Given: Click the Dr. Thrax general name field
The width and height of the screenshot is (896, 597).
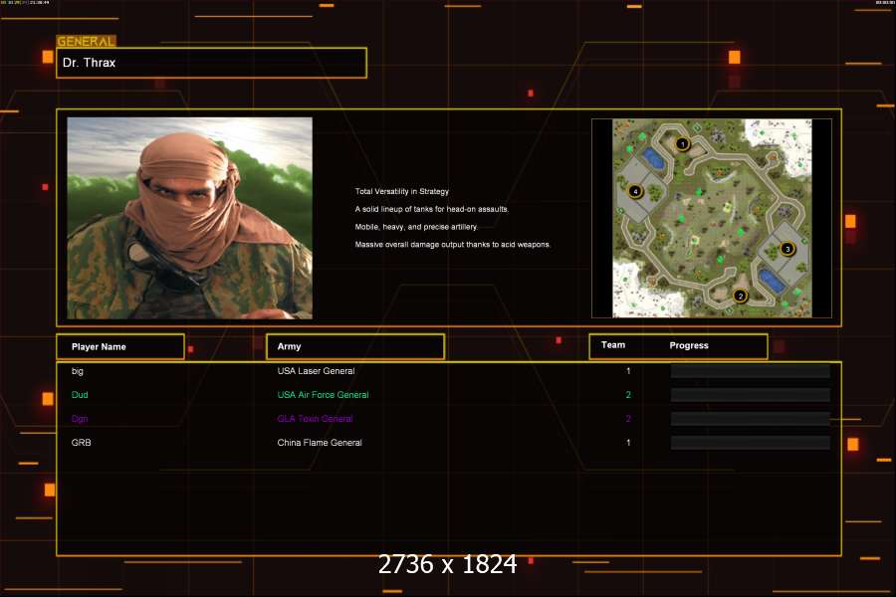Looking at the screenshot, I should 211,63.
